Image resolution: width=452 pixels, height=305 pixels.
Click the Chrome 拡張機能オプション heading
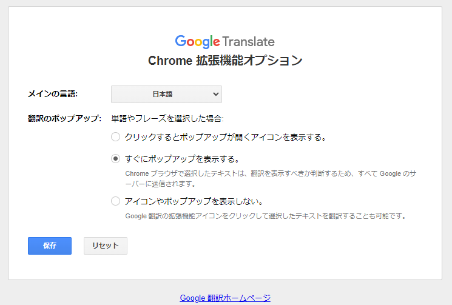pos(225,61)
